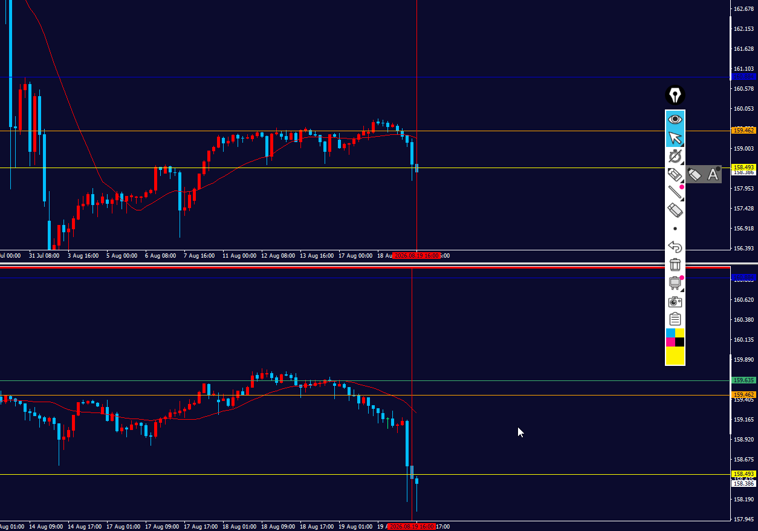Choose the text 'A' tool from flyout
The height and width of the screenshot is (531, 758).
click(x=713, y=175)
